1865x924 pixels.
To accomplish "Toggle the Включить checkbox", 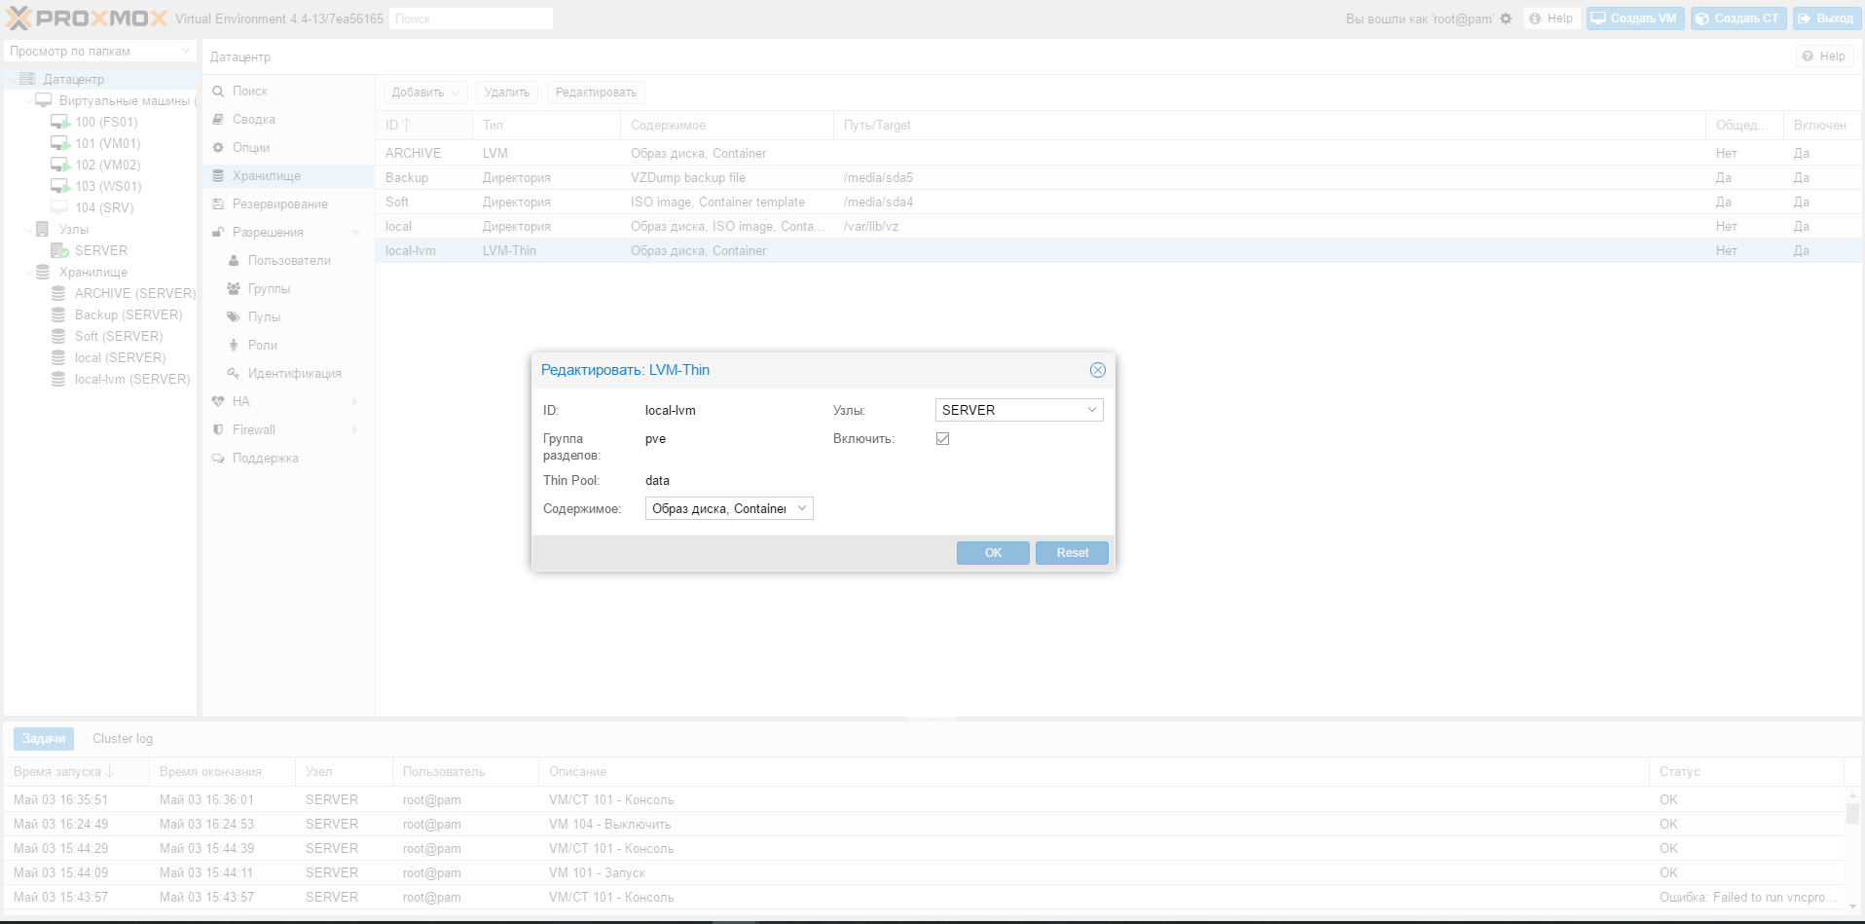I will [942, 438].
